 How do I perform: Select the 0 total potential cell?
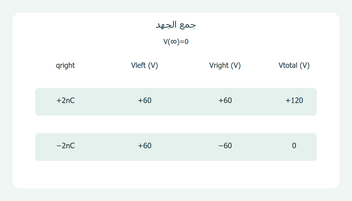pos(294,146)
